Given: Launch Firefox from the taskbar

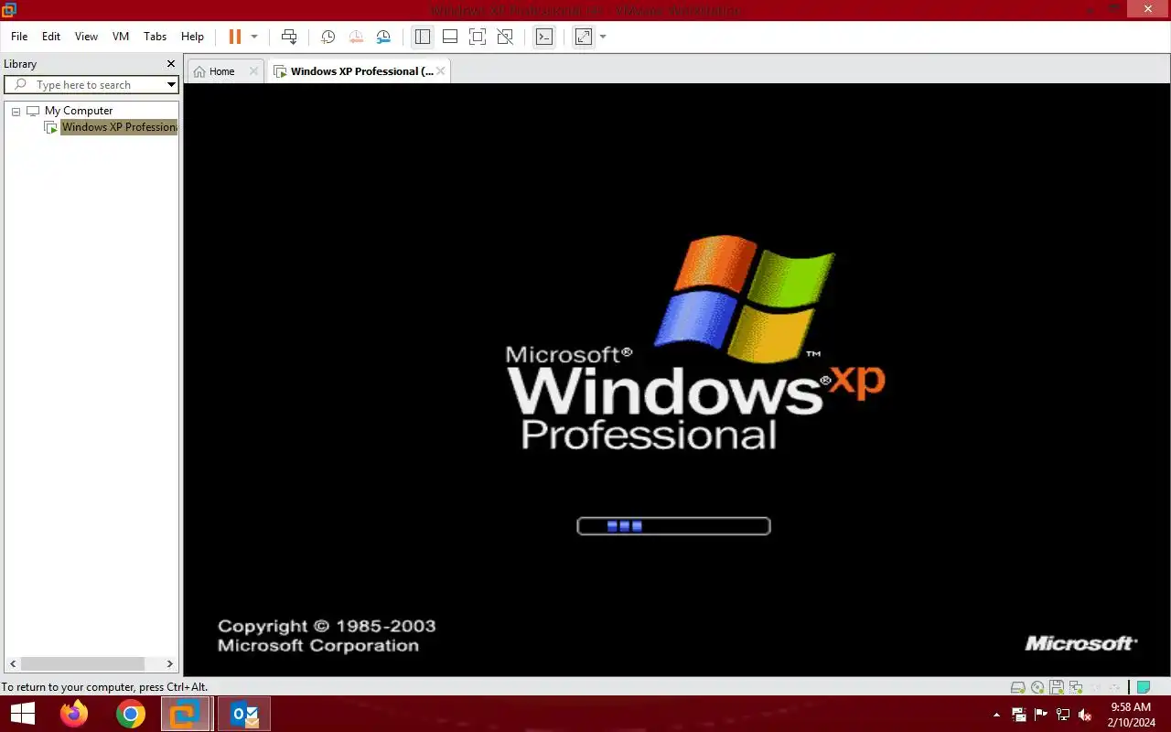Looking at the screenshot, I should point(74,715).
